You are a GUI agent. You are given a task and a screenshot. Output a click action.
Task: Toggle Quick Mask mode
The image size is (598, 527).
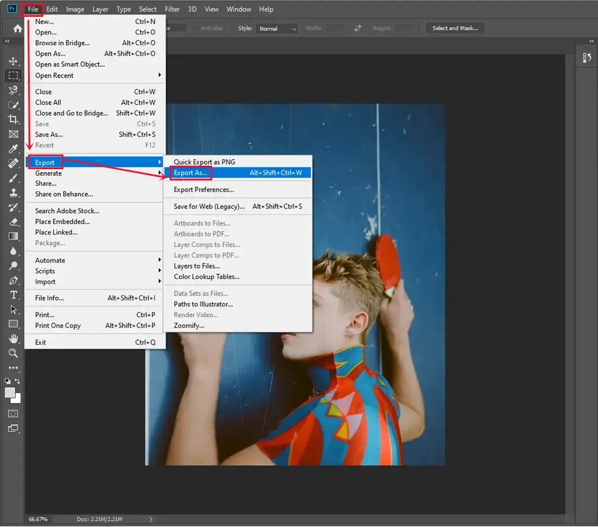(13, 414)
